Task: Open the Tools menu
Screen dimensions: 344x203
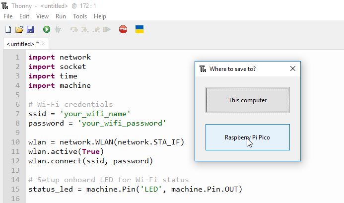Action: coord(80,16)
